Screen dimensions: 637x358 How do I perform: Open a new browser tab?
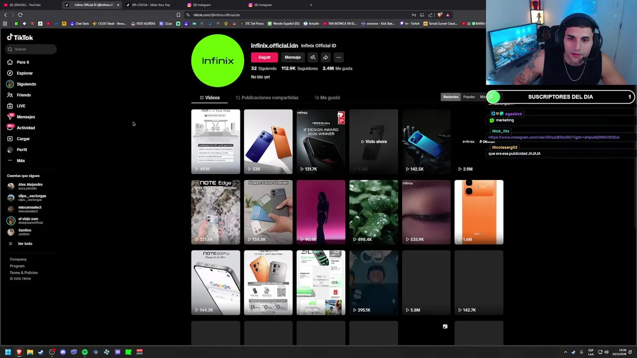[x=311, y=5]
